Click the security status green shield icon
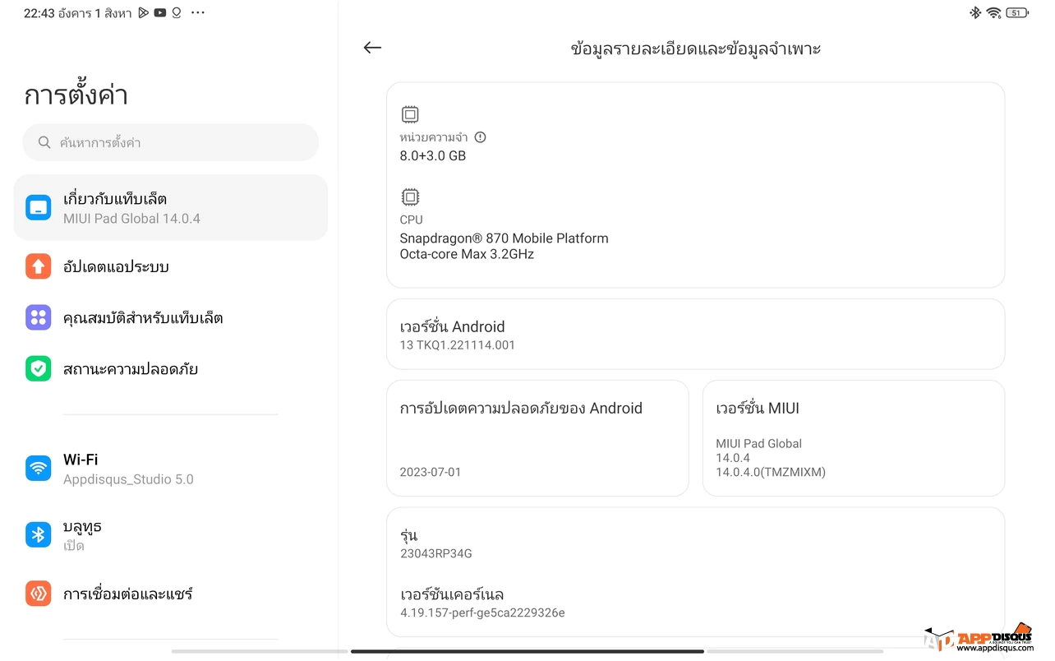Image resolution: width=1055 pixels, height=661 pixels. pyautogui.click(x=39, y=368)
